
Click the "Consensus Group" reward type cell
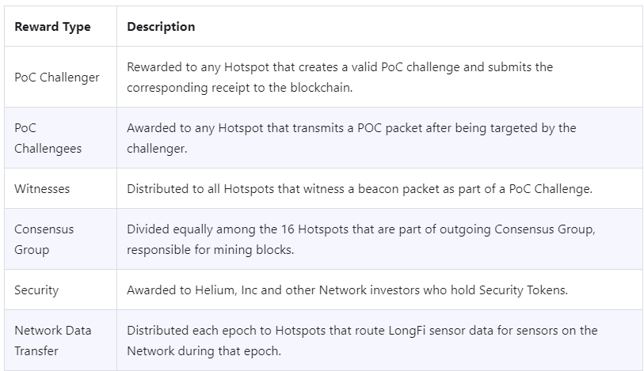tap(44, 239)
